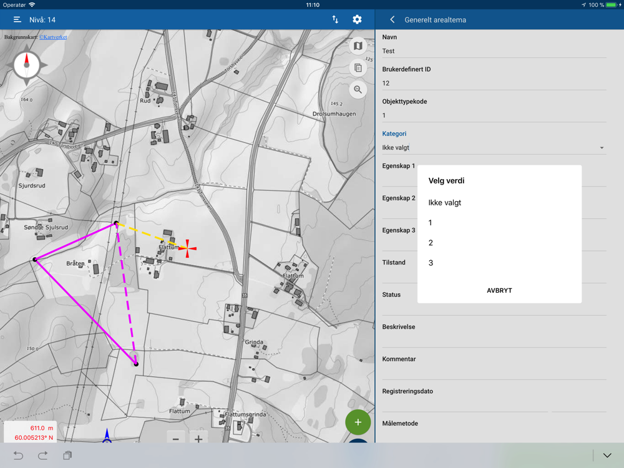Tap the compass rose icon
Screen dimensions: 624x468
click(x=26, y=65)
